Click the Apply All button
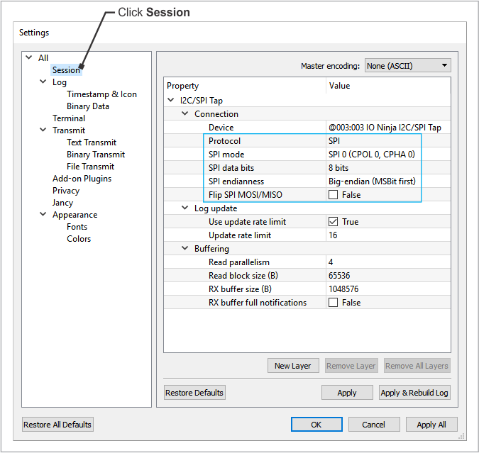Screen dimensions: 479x453 431,425
